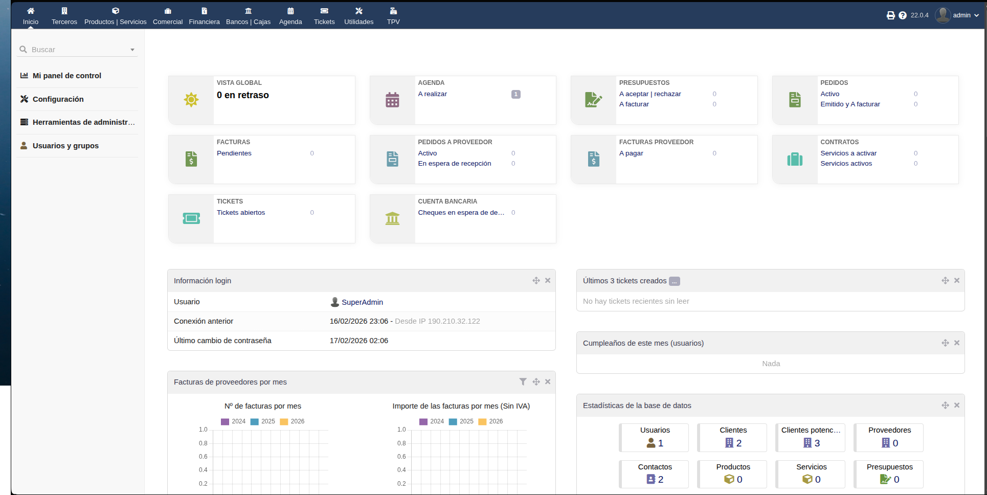Click the admin avatar picture
This screenshot has height=495, width=987.
(x=943, y=15)
